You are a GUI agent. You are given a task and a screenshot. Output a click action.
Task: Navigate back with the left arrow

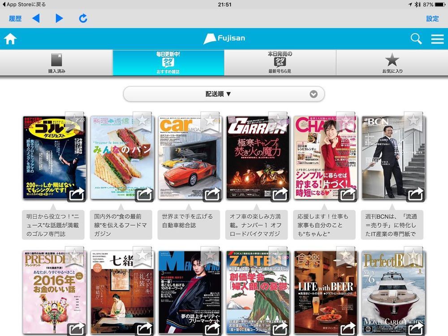[36, 18]
